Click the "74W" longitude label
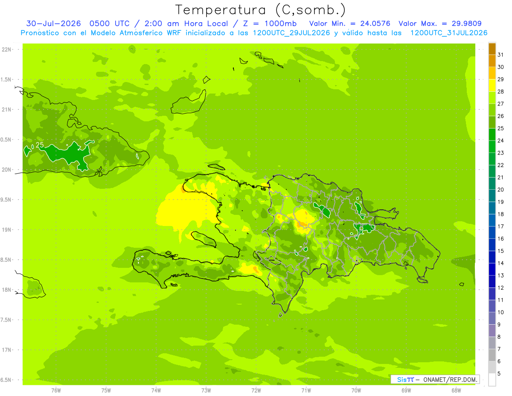Screen dimensions: 512x396 tap(156, 390)
